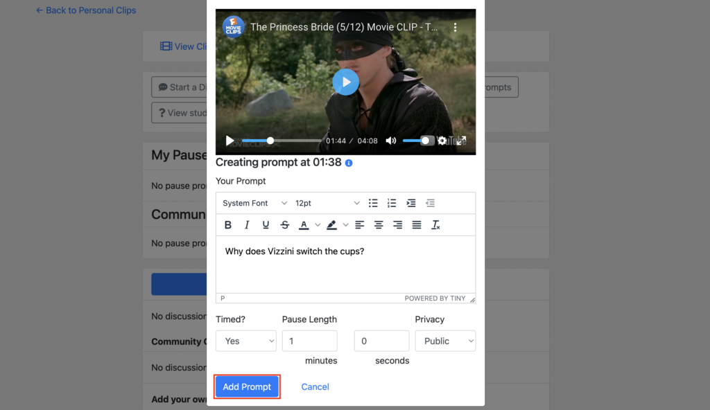Click the highlight color marker icon
Screen dimensions: 710x410
(332, 225)
